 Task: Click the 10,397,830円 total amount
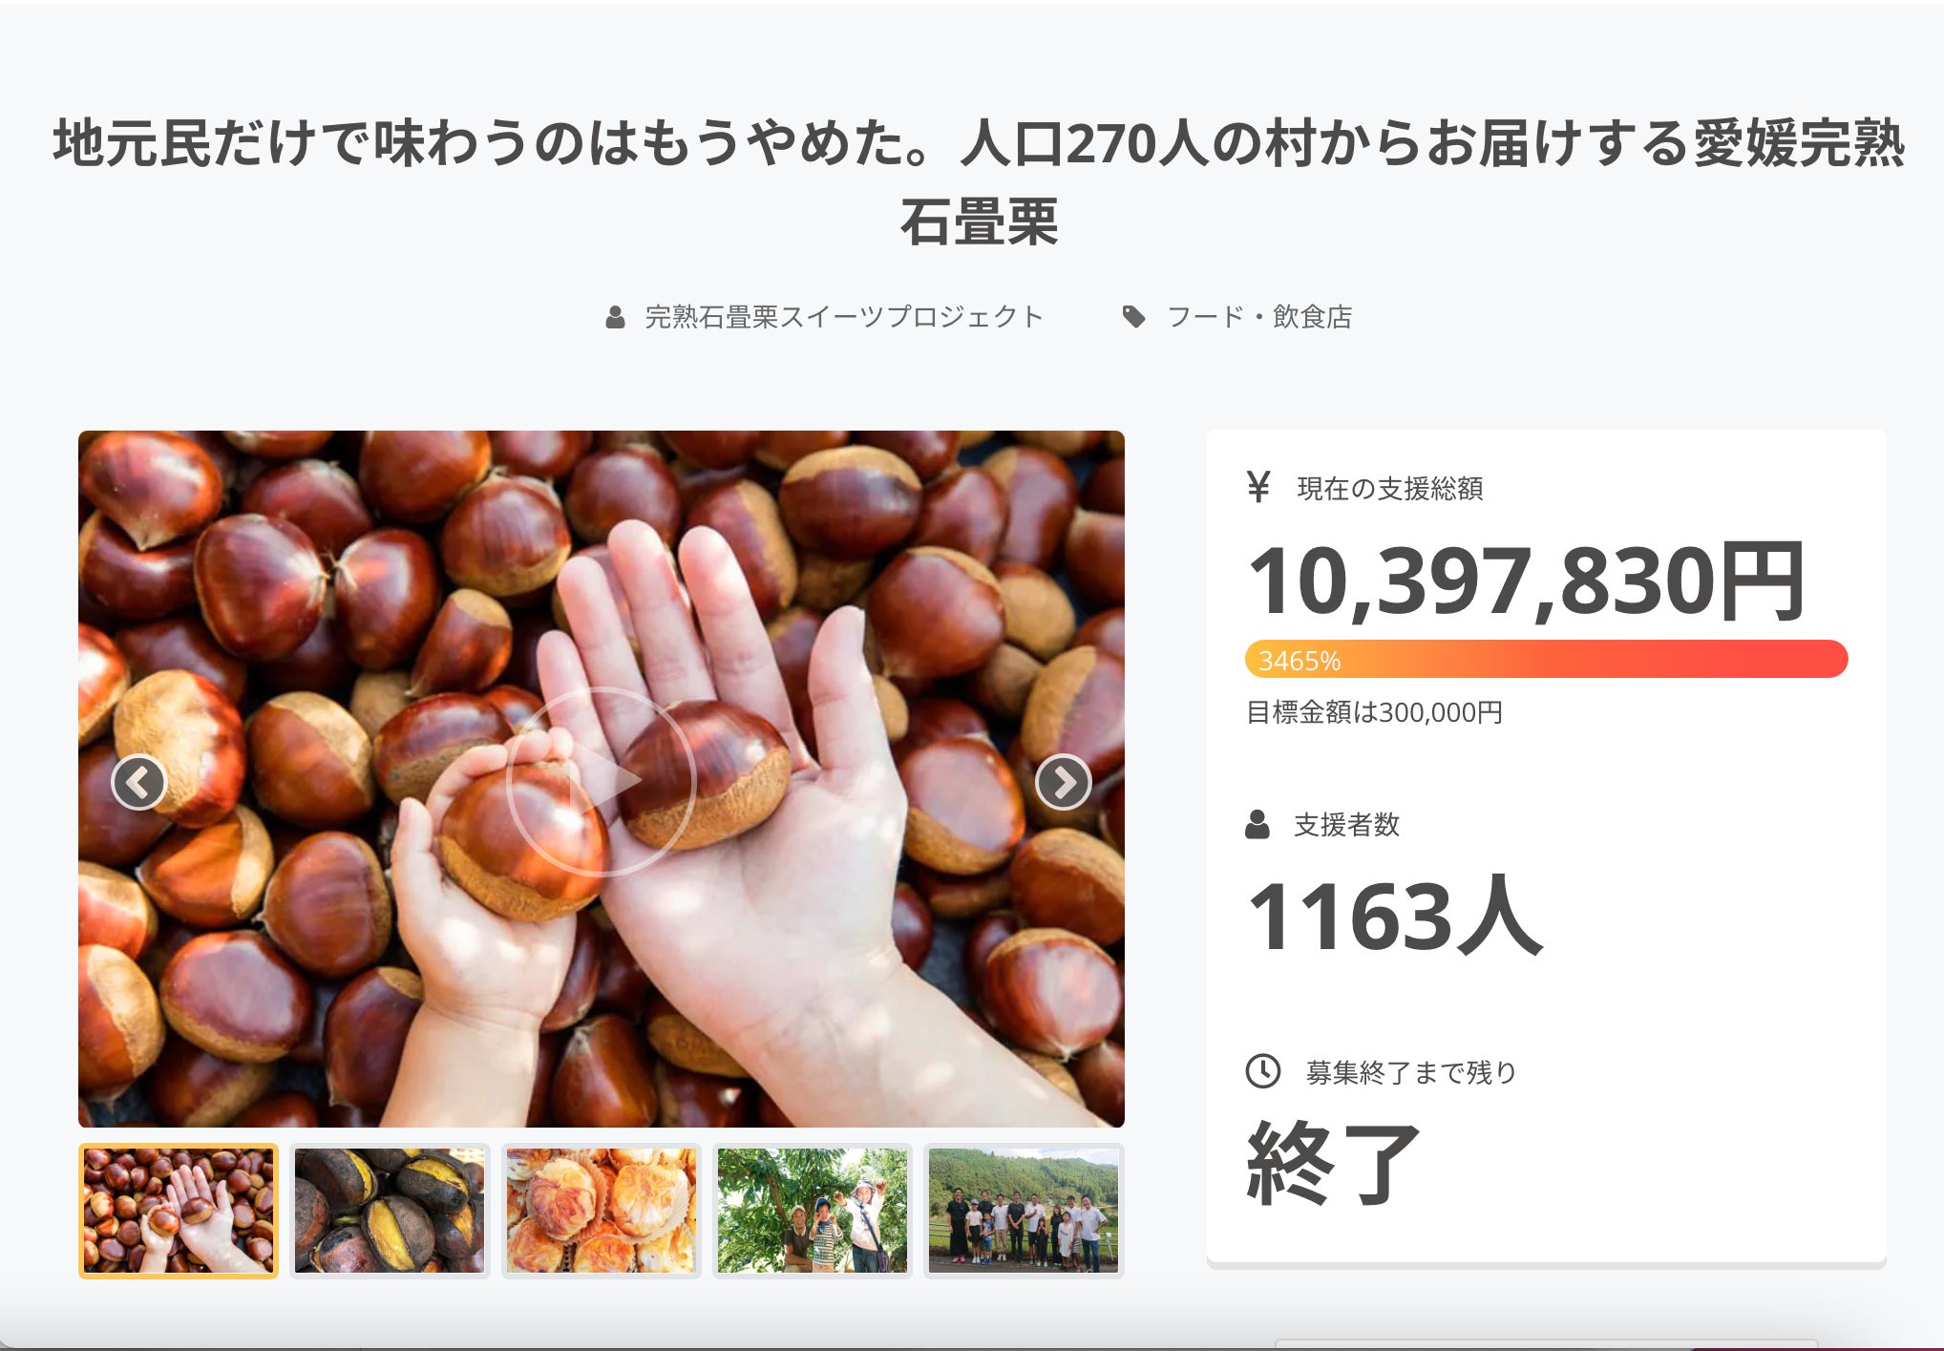(x=1526, y=581)
